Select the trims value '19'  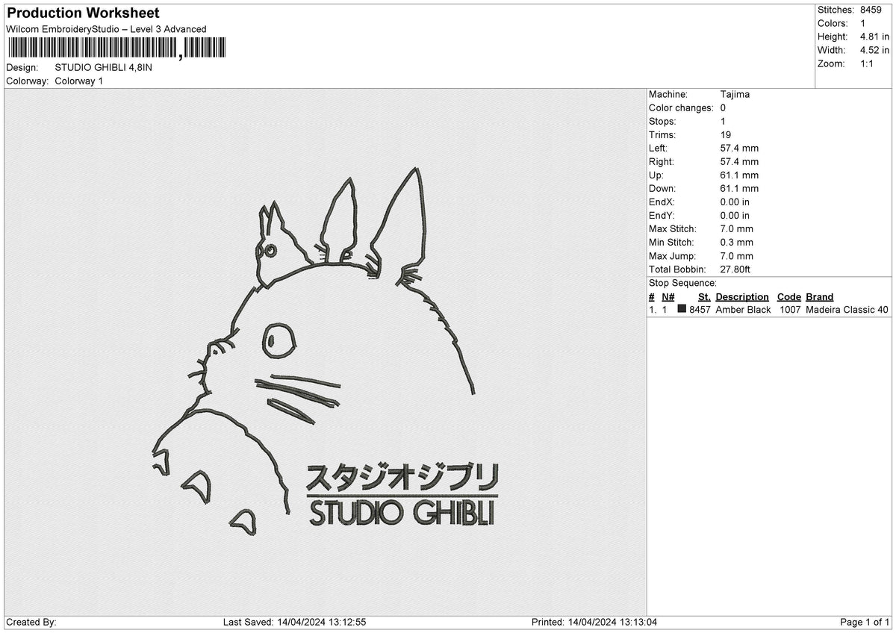coord(726,134)
